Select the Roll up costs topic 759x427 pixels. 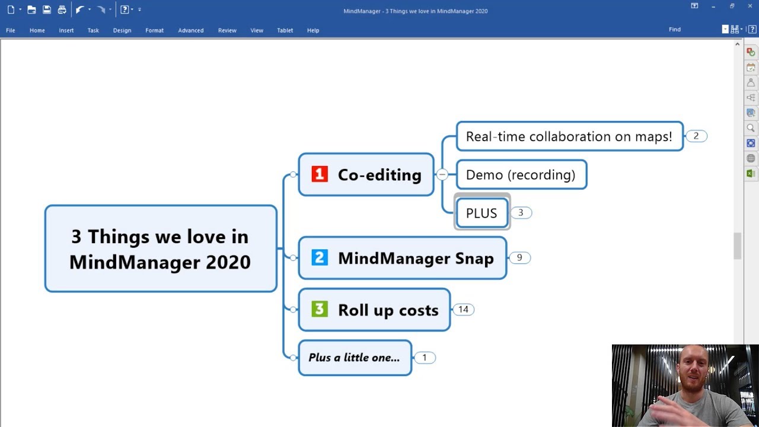point(374,309)
